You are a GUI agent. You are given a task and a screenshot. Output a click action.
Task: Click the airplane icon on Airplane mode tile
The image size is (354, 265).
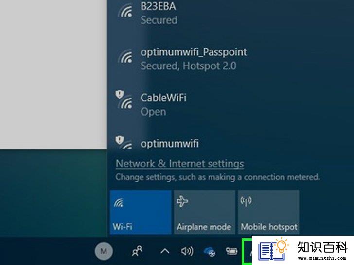click(x=182, y=201)
